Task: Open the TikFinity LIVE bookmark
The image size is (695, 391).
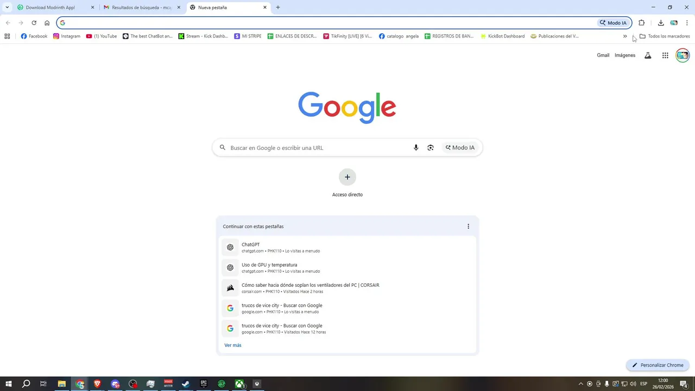Action: (347, 36)
